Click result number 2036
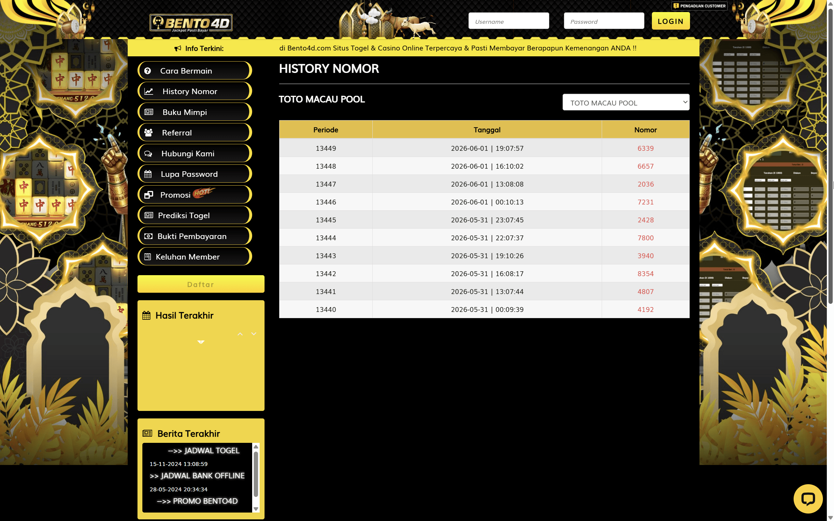The height and width of the screenshot is (521, 834). 645,184
